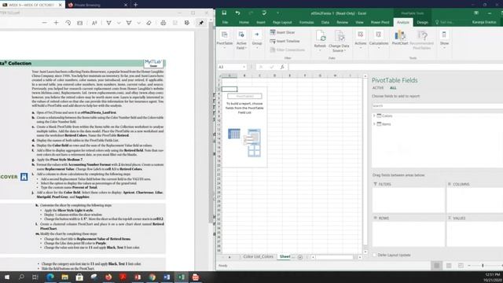Open Customize Quick Access Toolbar dropdown
The width and height of the screenshot is (503, 283).
[277, 13]
